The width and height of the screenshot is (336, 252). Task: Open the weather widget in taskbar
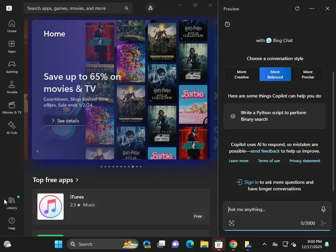tap(8, 244)
